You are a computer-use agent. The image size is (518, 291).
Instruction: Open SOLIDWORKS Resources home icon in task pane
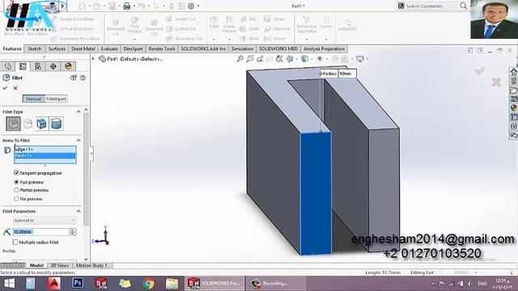point(514,72)
